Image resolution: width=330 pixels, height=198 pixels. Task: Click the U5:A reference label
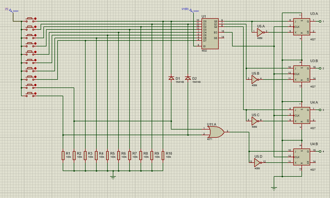261,26
